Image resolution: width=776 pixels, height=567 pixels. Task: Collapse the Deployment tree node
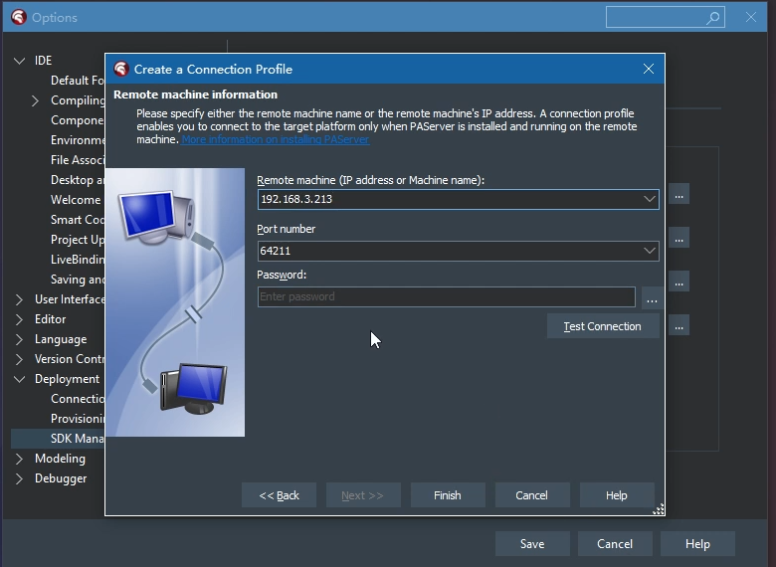20,379
